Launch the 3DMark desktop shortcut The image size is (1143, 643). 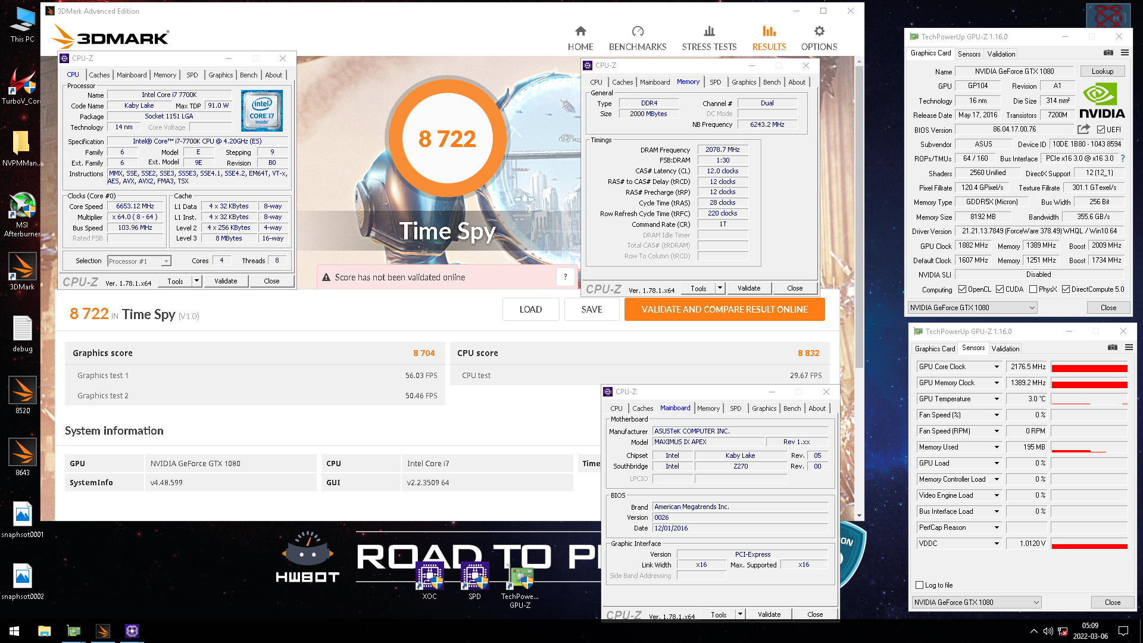tap(22, 273)
